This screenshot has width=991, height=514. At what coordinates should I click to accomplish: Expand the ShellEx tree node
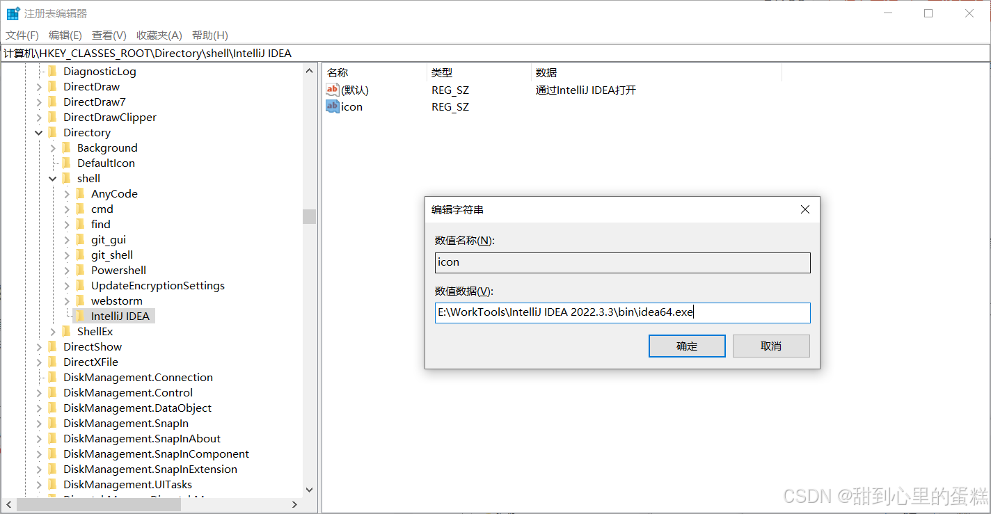(53, 331)
